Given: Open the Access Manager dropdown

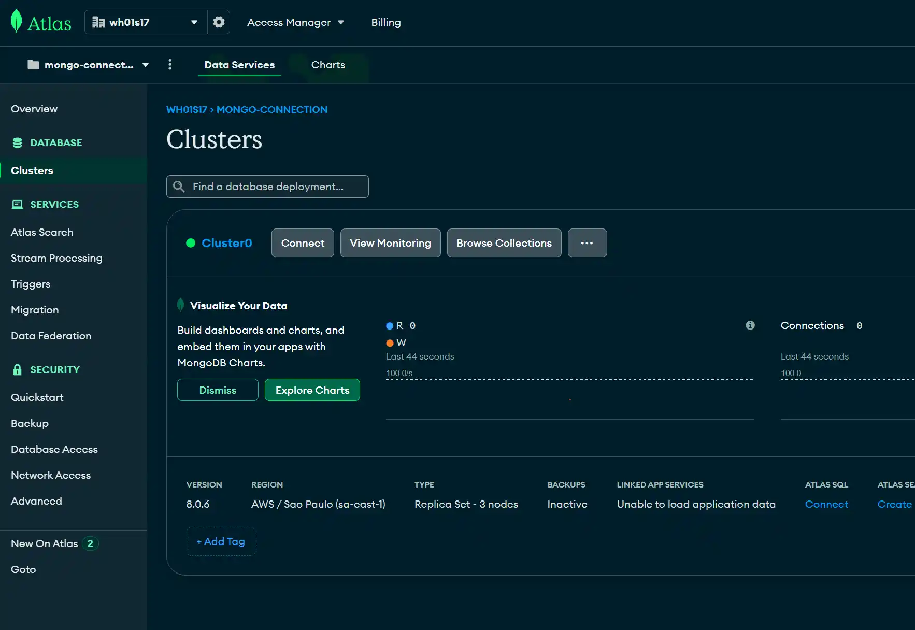Looking at the screenshot, I should [x=295, y=22].
